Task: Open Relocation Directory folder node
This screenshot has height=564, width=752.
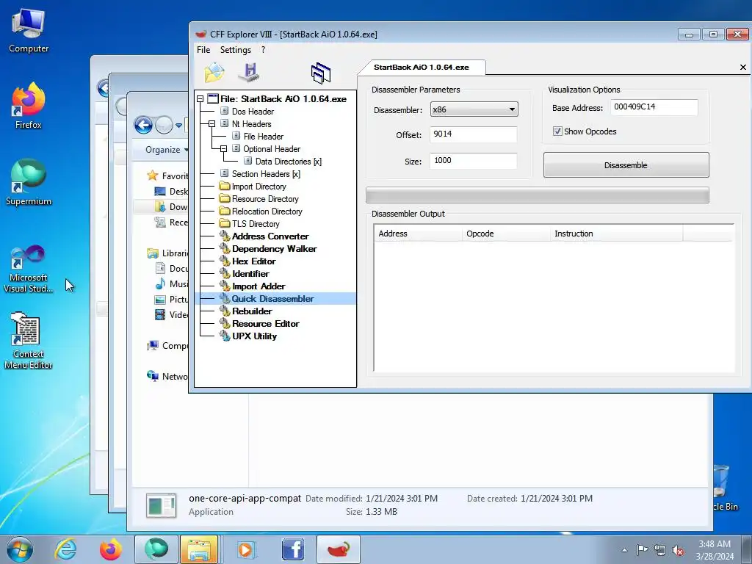Action: point(267,211)
